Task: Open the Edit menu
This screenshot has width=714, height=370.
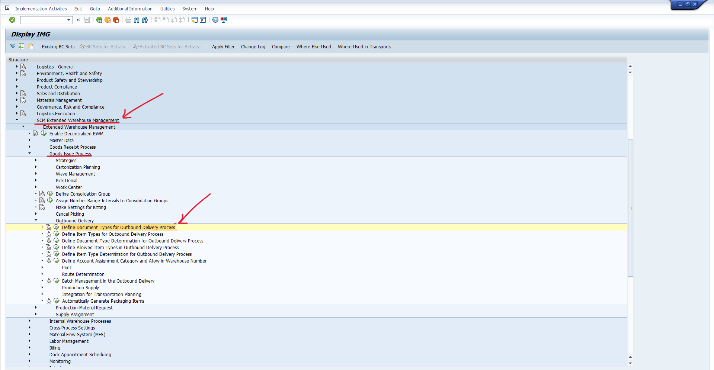Action: 78,9
